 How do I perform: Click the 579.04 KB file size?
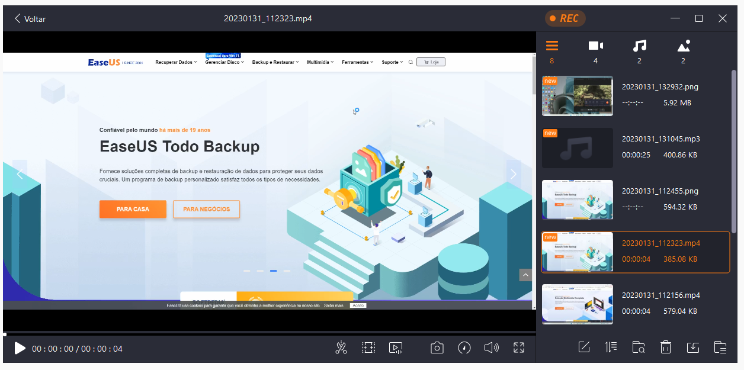[x=680, y=311]
